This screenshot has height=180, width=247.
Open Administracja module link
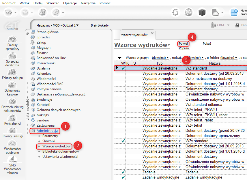tap(47, 131)
